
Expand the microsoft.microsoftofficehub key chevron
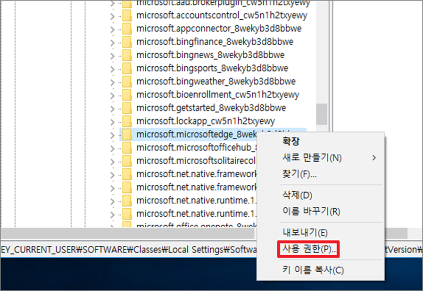point(113,149)
